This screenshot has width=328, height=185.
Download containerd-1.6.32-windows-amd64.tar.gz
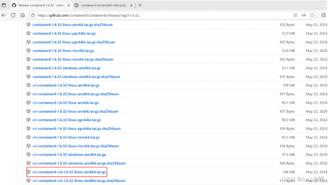pos(66,68)
